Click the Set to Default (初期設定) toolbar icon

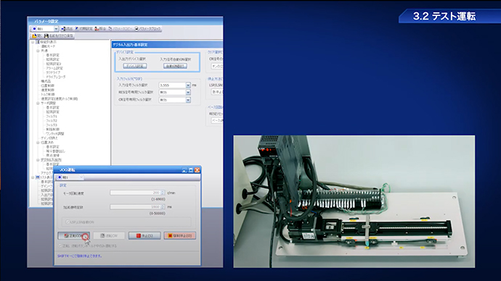[77, 29]
